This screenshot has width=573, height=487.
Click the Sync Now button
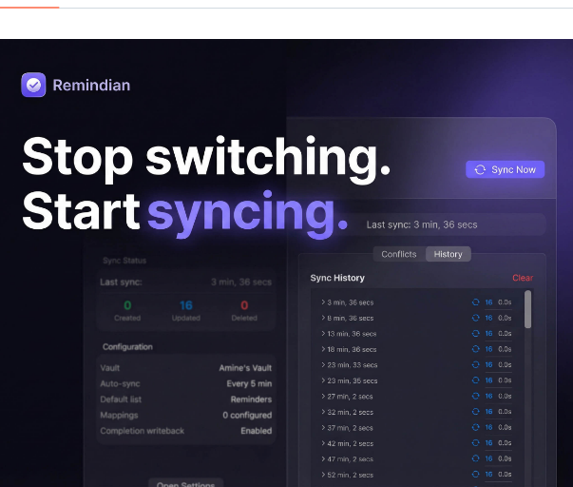[x=505, y=169]
